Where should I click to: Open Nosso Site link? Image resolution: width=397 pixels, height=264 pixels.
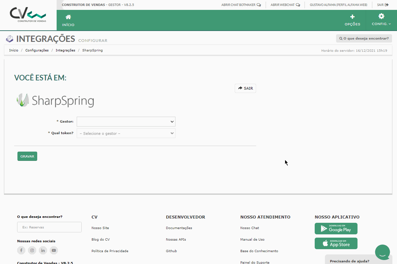[x=100, y=228]
